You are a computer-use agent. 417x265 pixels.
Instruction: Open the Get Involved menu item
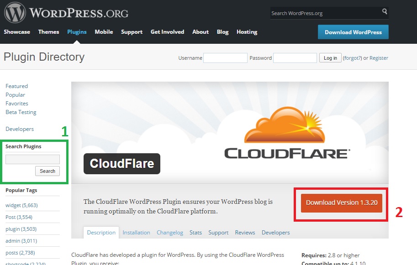tap(167, 32)
